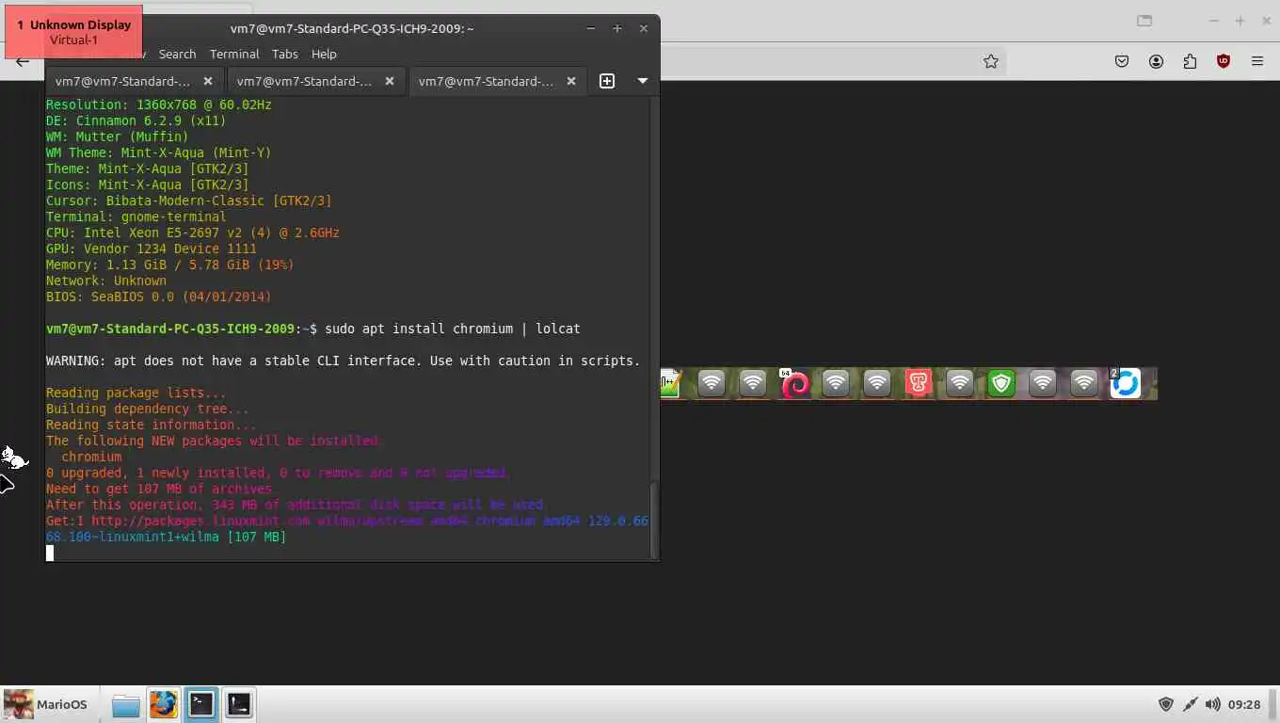Click the Wi-Fi icon right of the red T

(960, 383)
